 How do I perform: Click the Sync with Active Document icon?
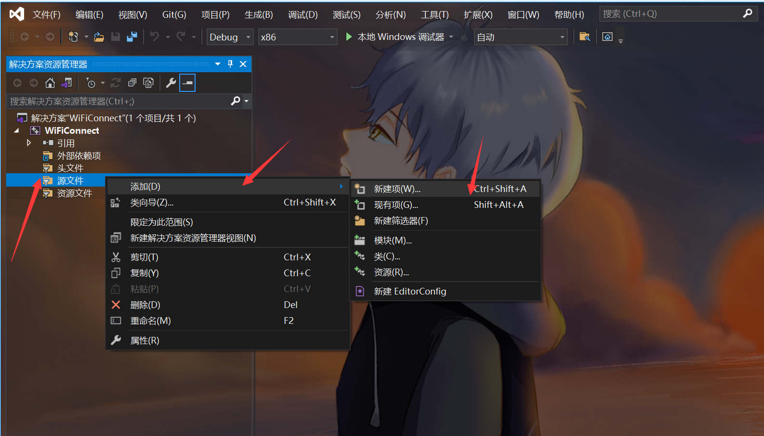click(116, 83)
